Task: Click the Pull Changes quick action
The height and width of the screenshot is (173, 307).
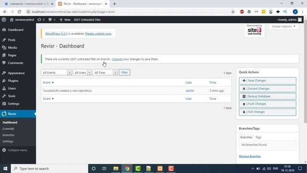Action: [268, 112]
